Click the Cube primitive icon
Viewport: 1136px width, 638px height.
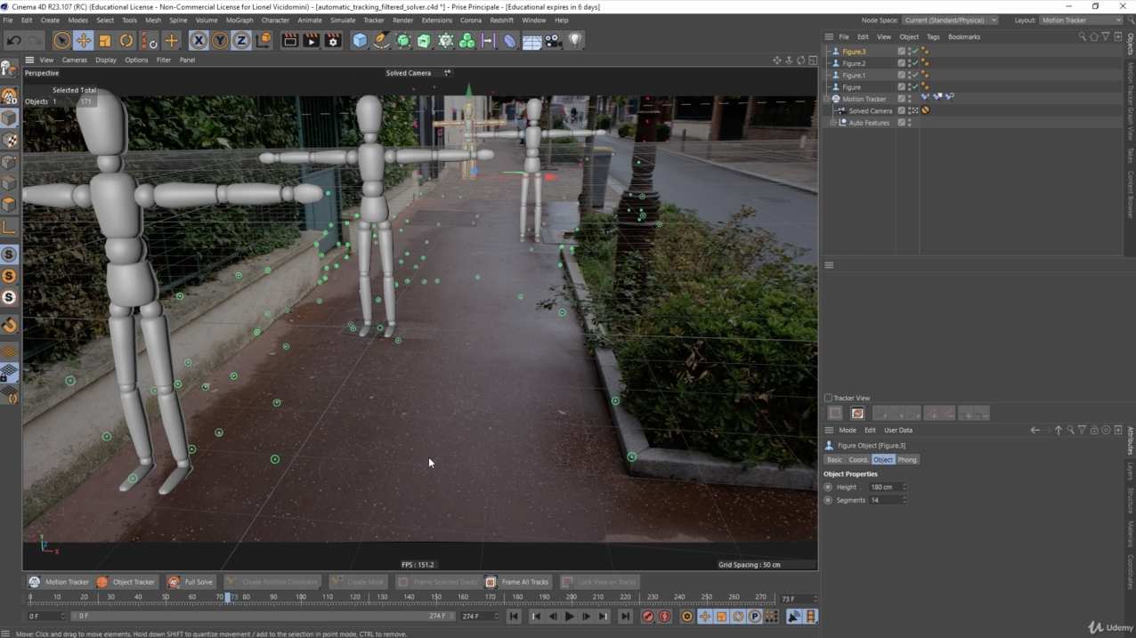pos(358,40)
